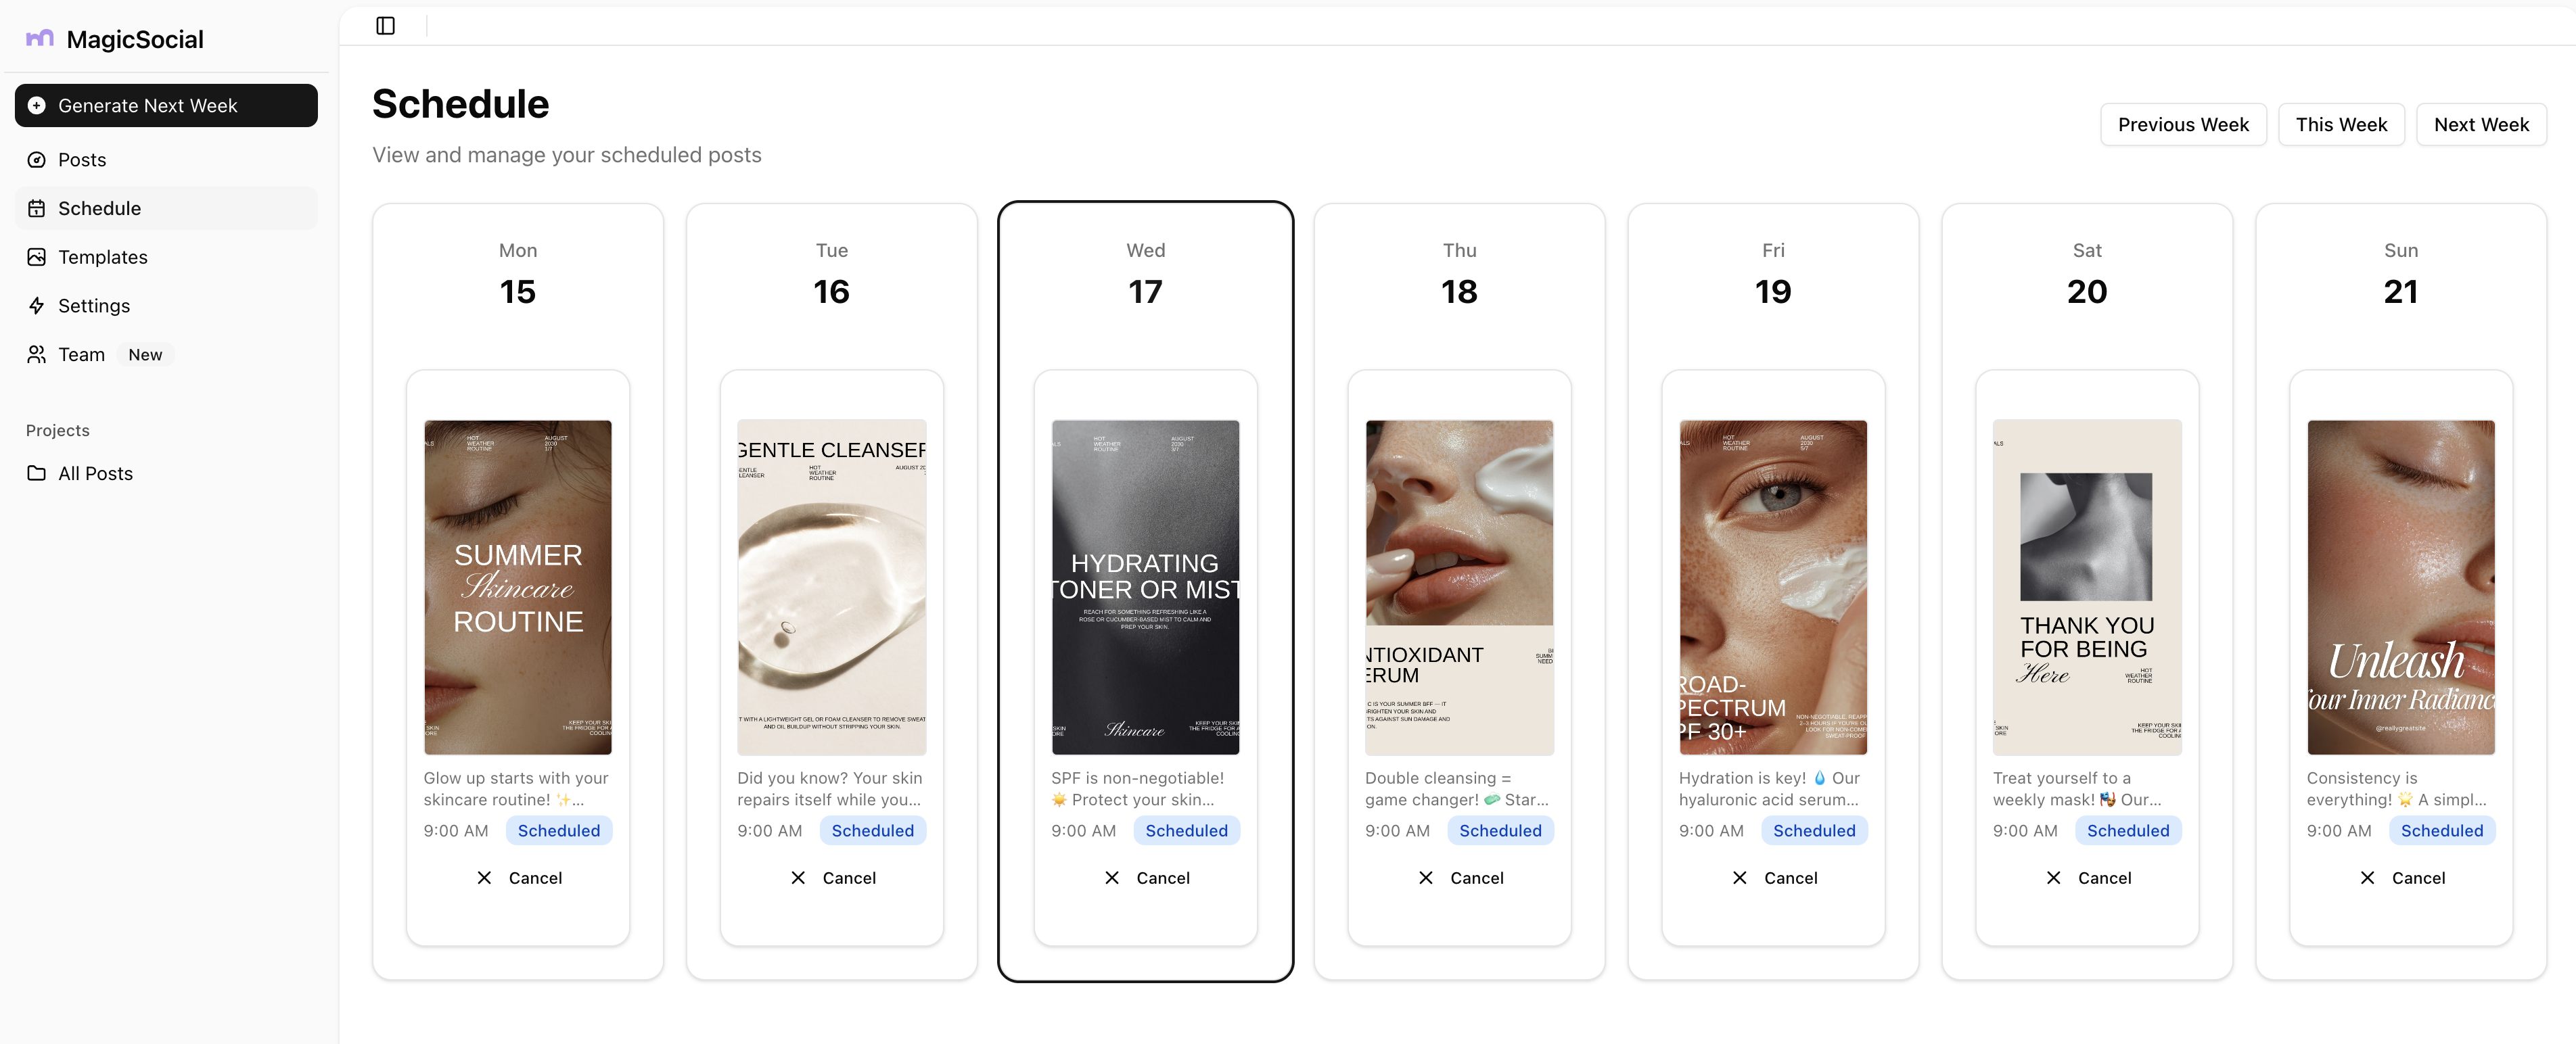Open Settings via the lightning icon
2576x1044 pixels.
pyautogui.click(x=37, y=306)
